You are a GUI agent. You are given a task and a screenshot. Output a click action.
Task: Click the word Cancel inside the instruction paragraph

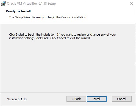click(x=61, y=38)
